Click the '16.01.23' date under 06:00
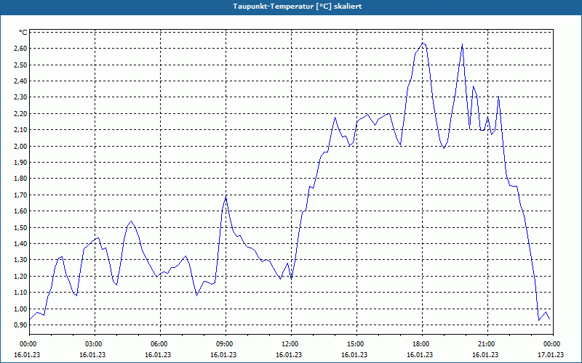Screen dimensions: 582x363 point(158,354)
